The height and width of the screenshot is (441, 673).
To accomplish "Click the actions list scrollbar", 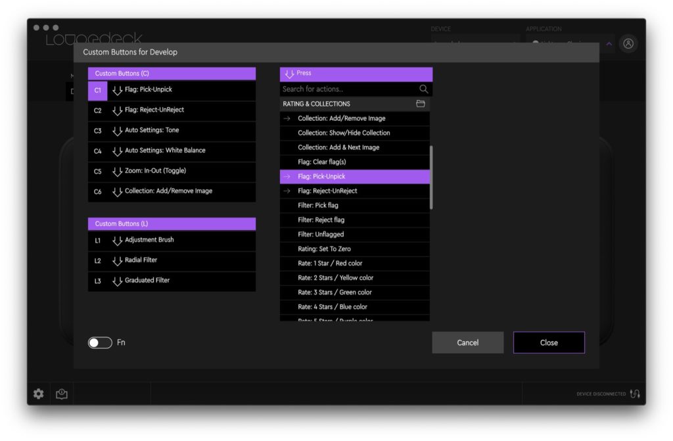I will coord(431,177).
